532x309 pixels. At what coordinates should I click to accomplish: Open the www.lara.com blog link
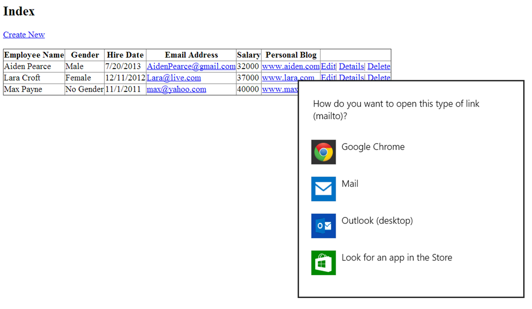coord(288,78)
